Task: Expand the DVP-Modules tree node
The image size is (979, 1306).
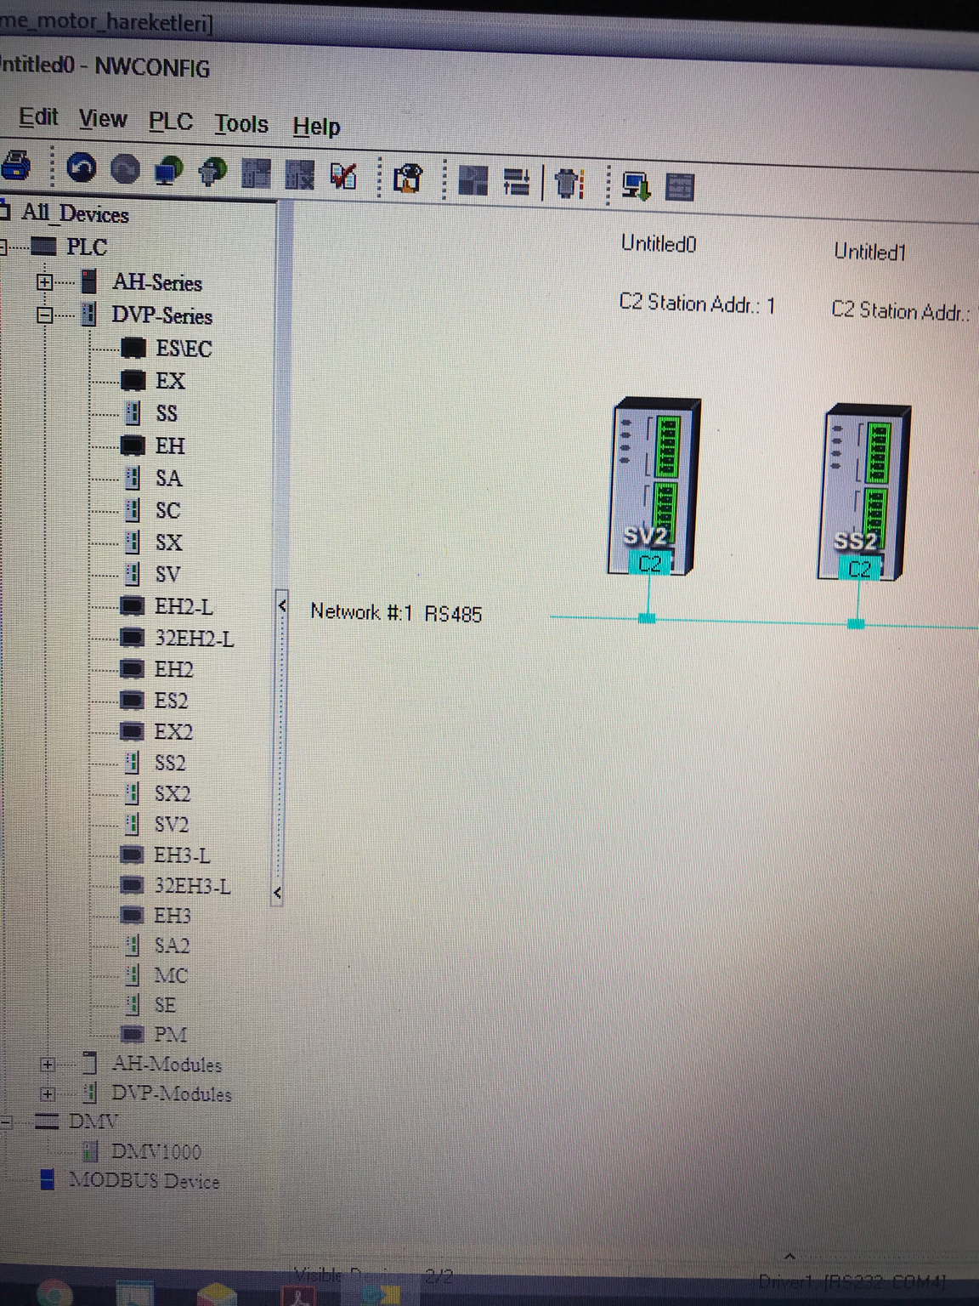Action: [48, 1094]
